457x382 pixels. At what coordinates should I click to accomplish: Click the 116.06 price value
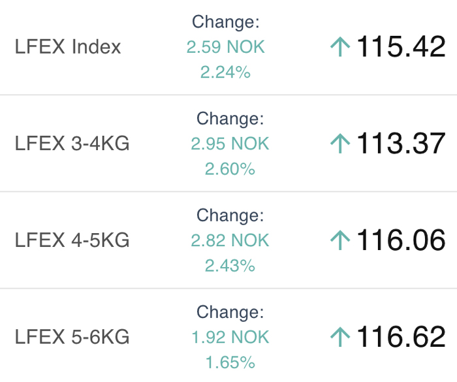[401, 240]
